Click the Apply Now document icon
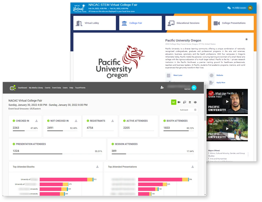 [211, 83]
